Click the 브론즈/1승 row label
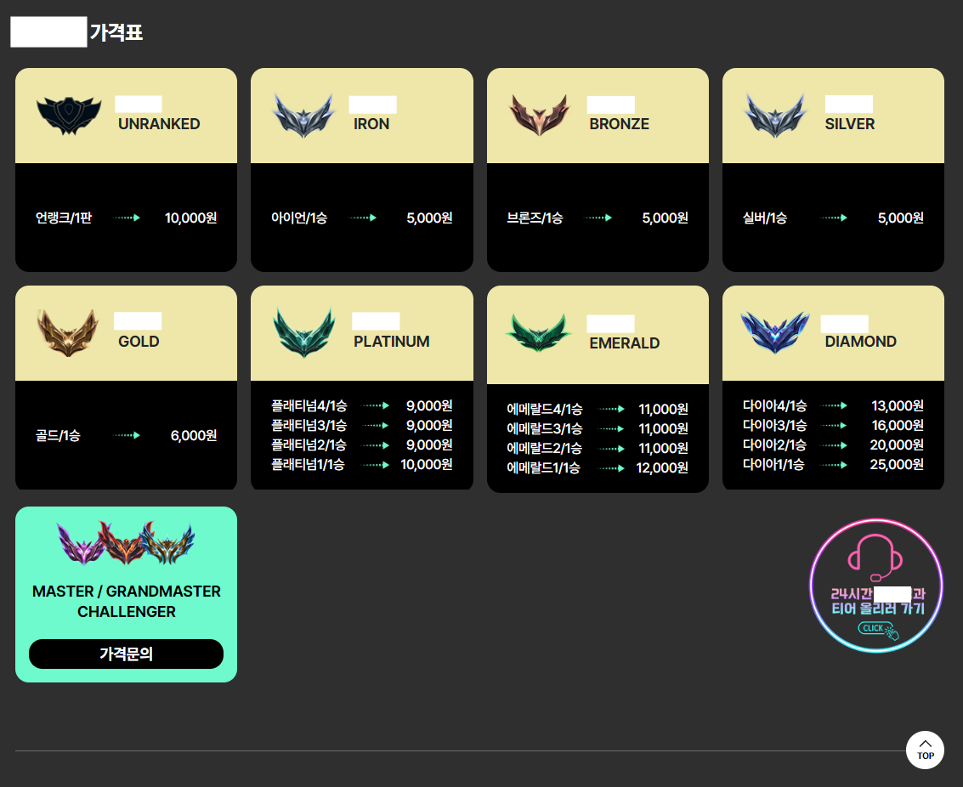Screen dimensions: 963x787 535,218
